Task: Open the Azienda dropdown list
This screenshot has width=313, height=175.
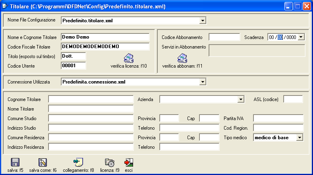Action: pos(240,99)
